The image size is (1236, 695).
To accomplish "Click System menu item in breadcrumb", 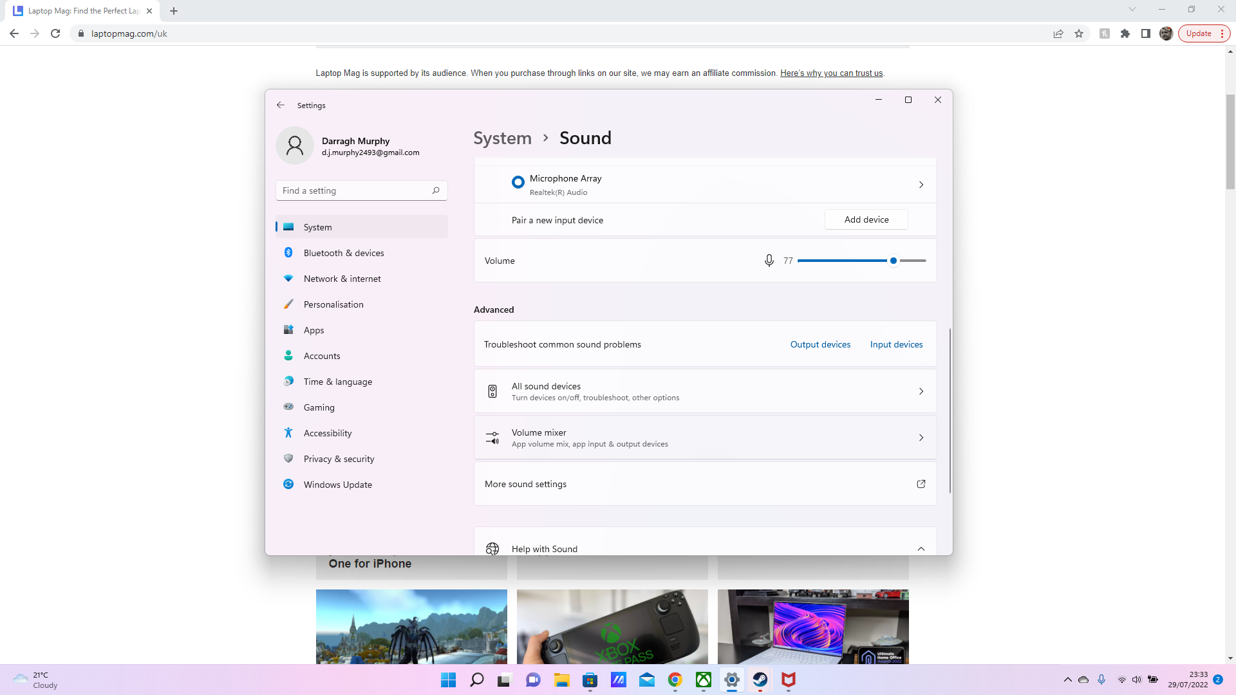I will click(503, 138).
